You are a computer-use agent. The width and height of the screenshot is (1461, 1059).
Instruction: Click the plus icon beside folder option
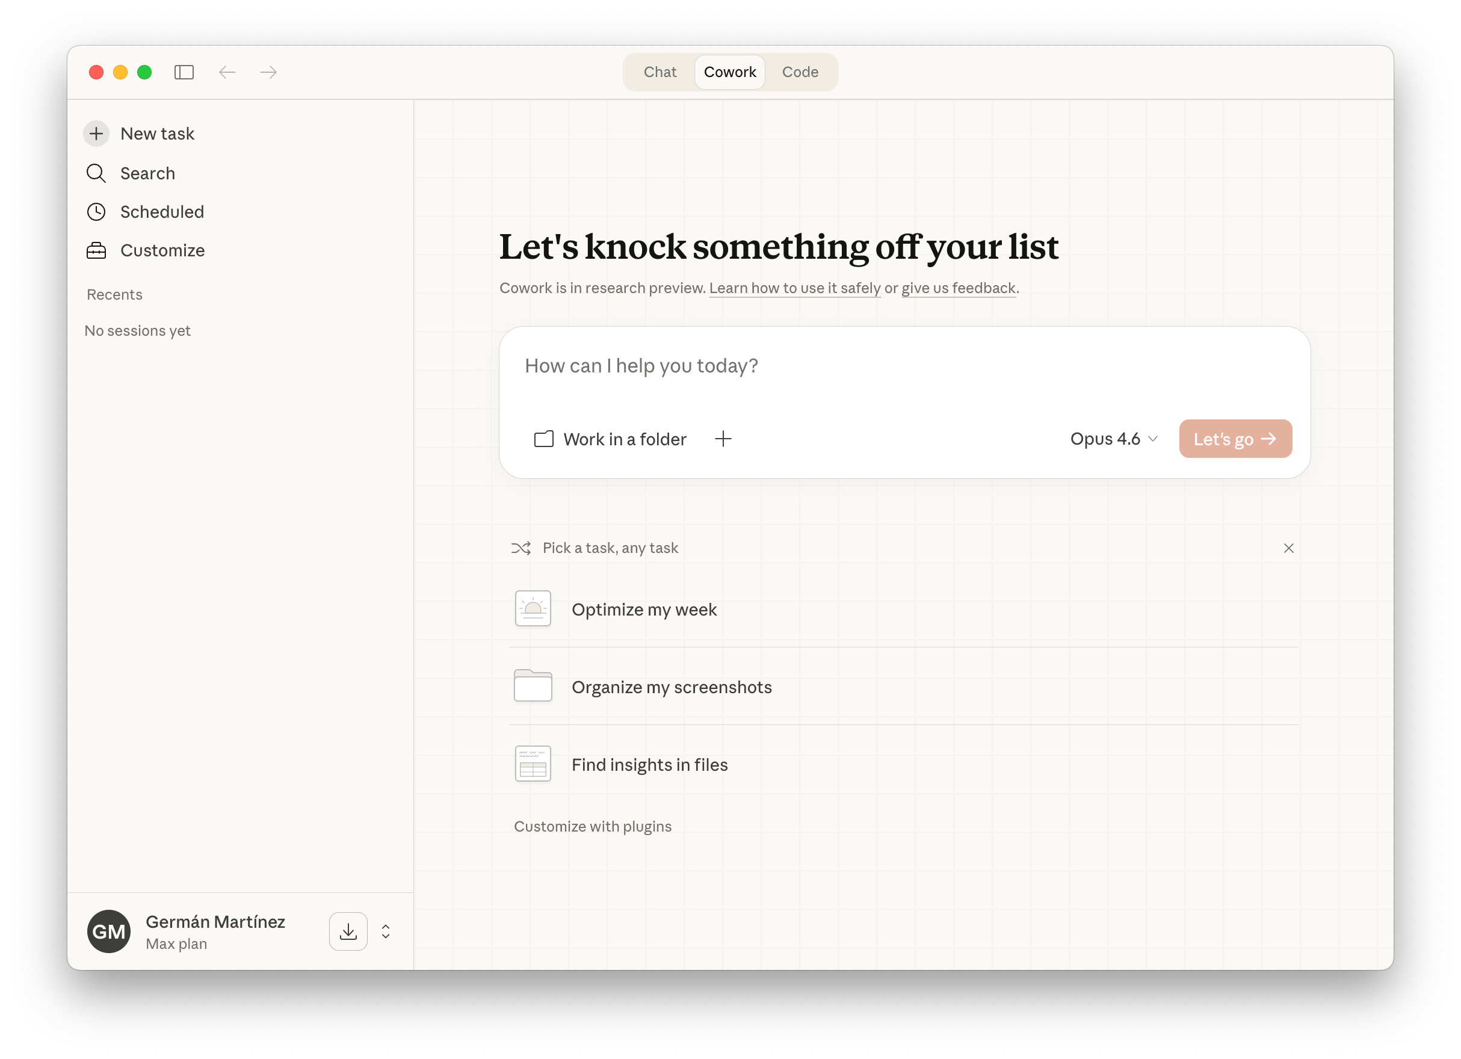[x=723, y=439]
